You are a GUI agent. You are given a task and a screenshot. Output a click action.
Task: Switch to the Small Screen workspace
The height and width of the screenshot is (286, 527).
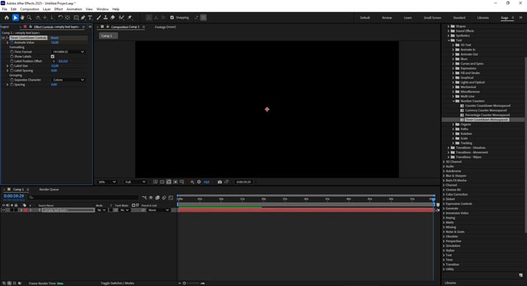(x=432, y=18)
